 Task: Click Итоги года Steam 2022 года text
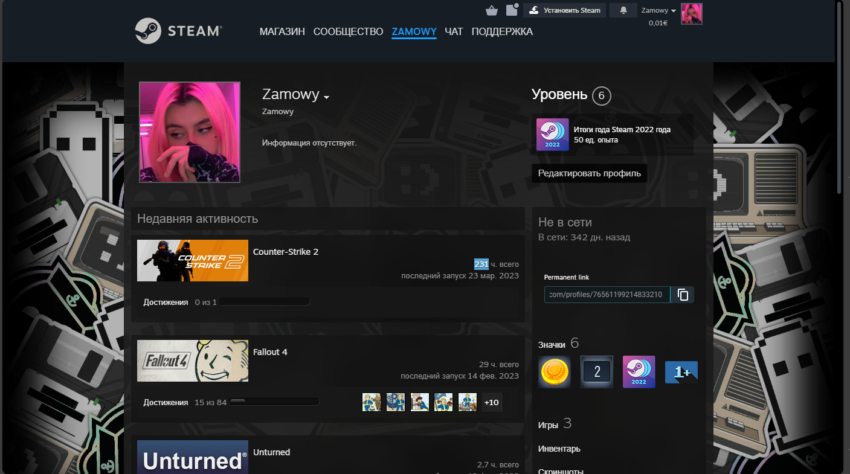(622, 130)
